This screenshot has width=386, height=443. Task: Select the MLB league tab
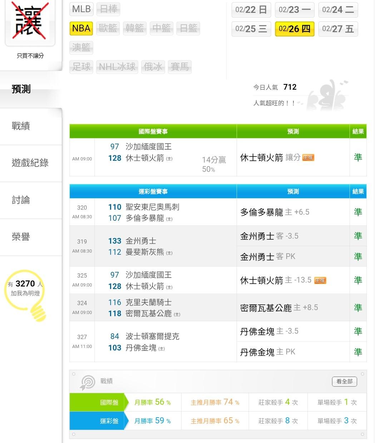pyautogui.click(x=81, y=9)
